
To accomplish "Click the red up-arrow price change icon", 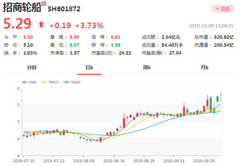I will (x=41, y=24).
